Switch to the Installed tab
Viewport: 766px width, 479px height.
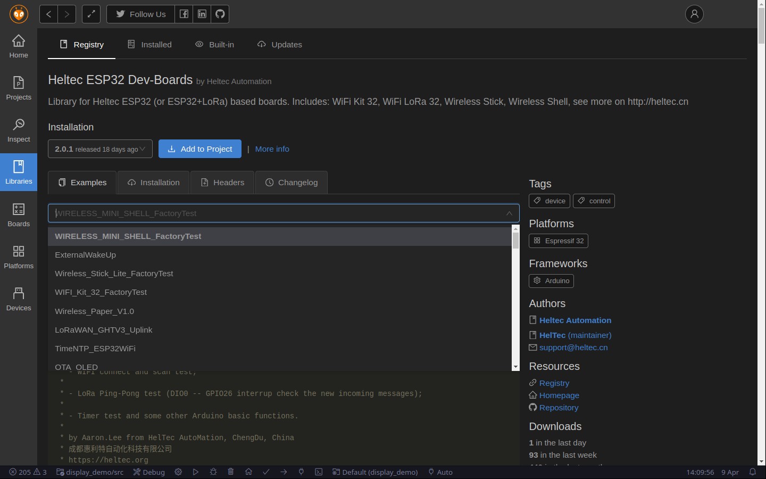click(150, 45)
